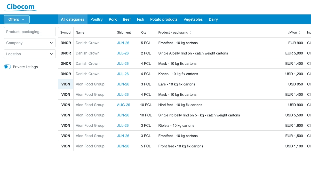Viewport: 311px width, 182px height.
Task: Click the Symbol column header
Action: tap(66, 33)
